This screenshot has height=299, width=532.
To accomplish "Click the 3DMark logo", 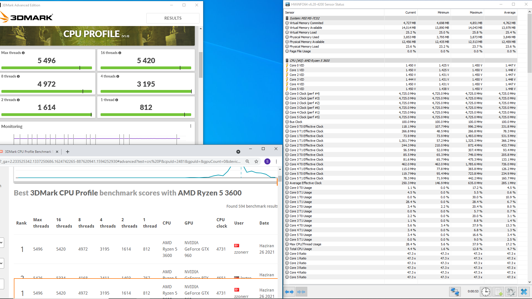I will (x=27, y=17).
